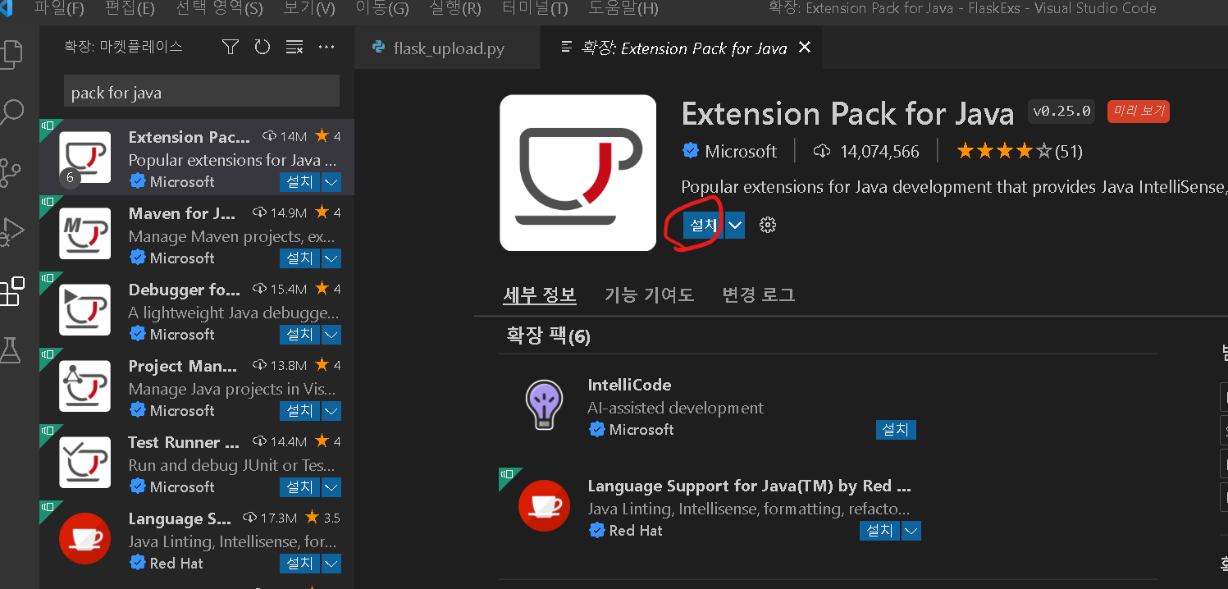Viewport: 1228px width, 589px height.
Task: Install Debugger for Java from sidebar
Action: click(299, 335)
